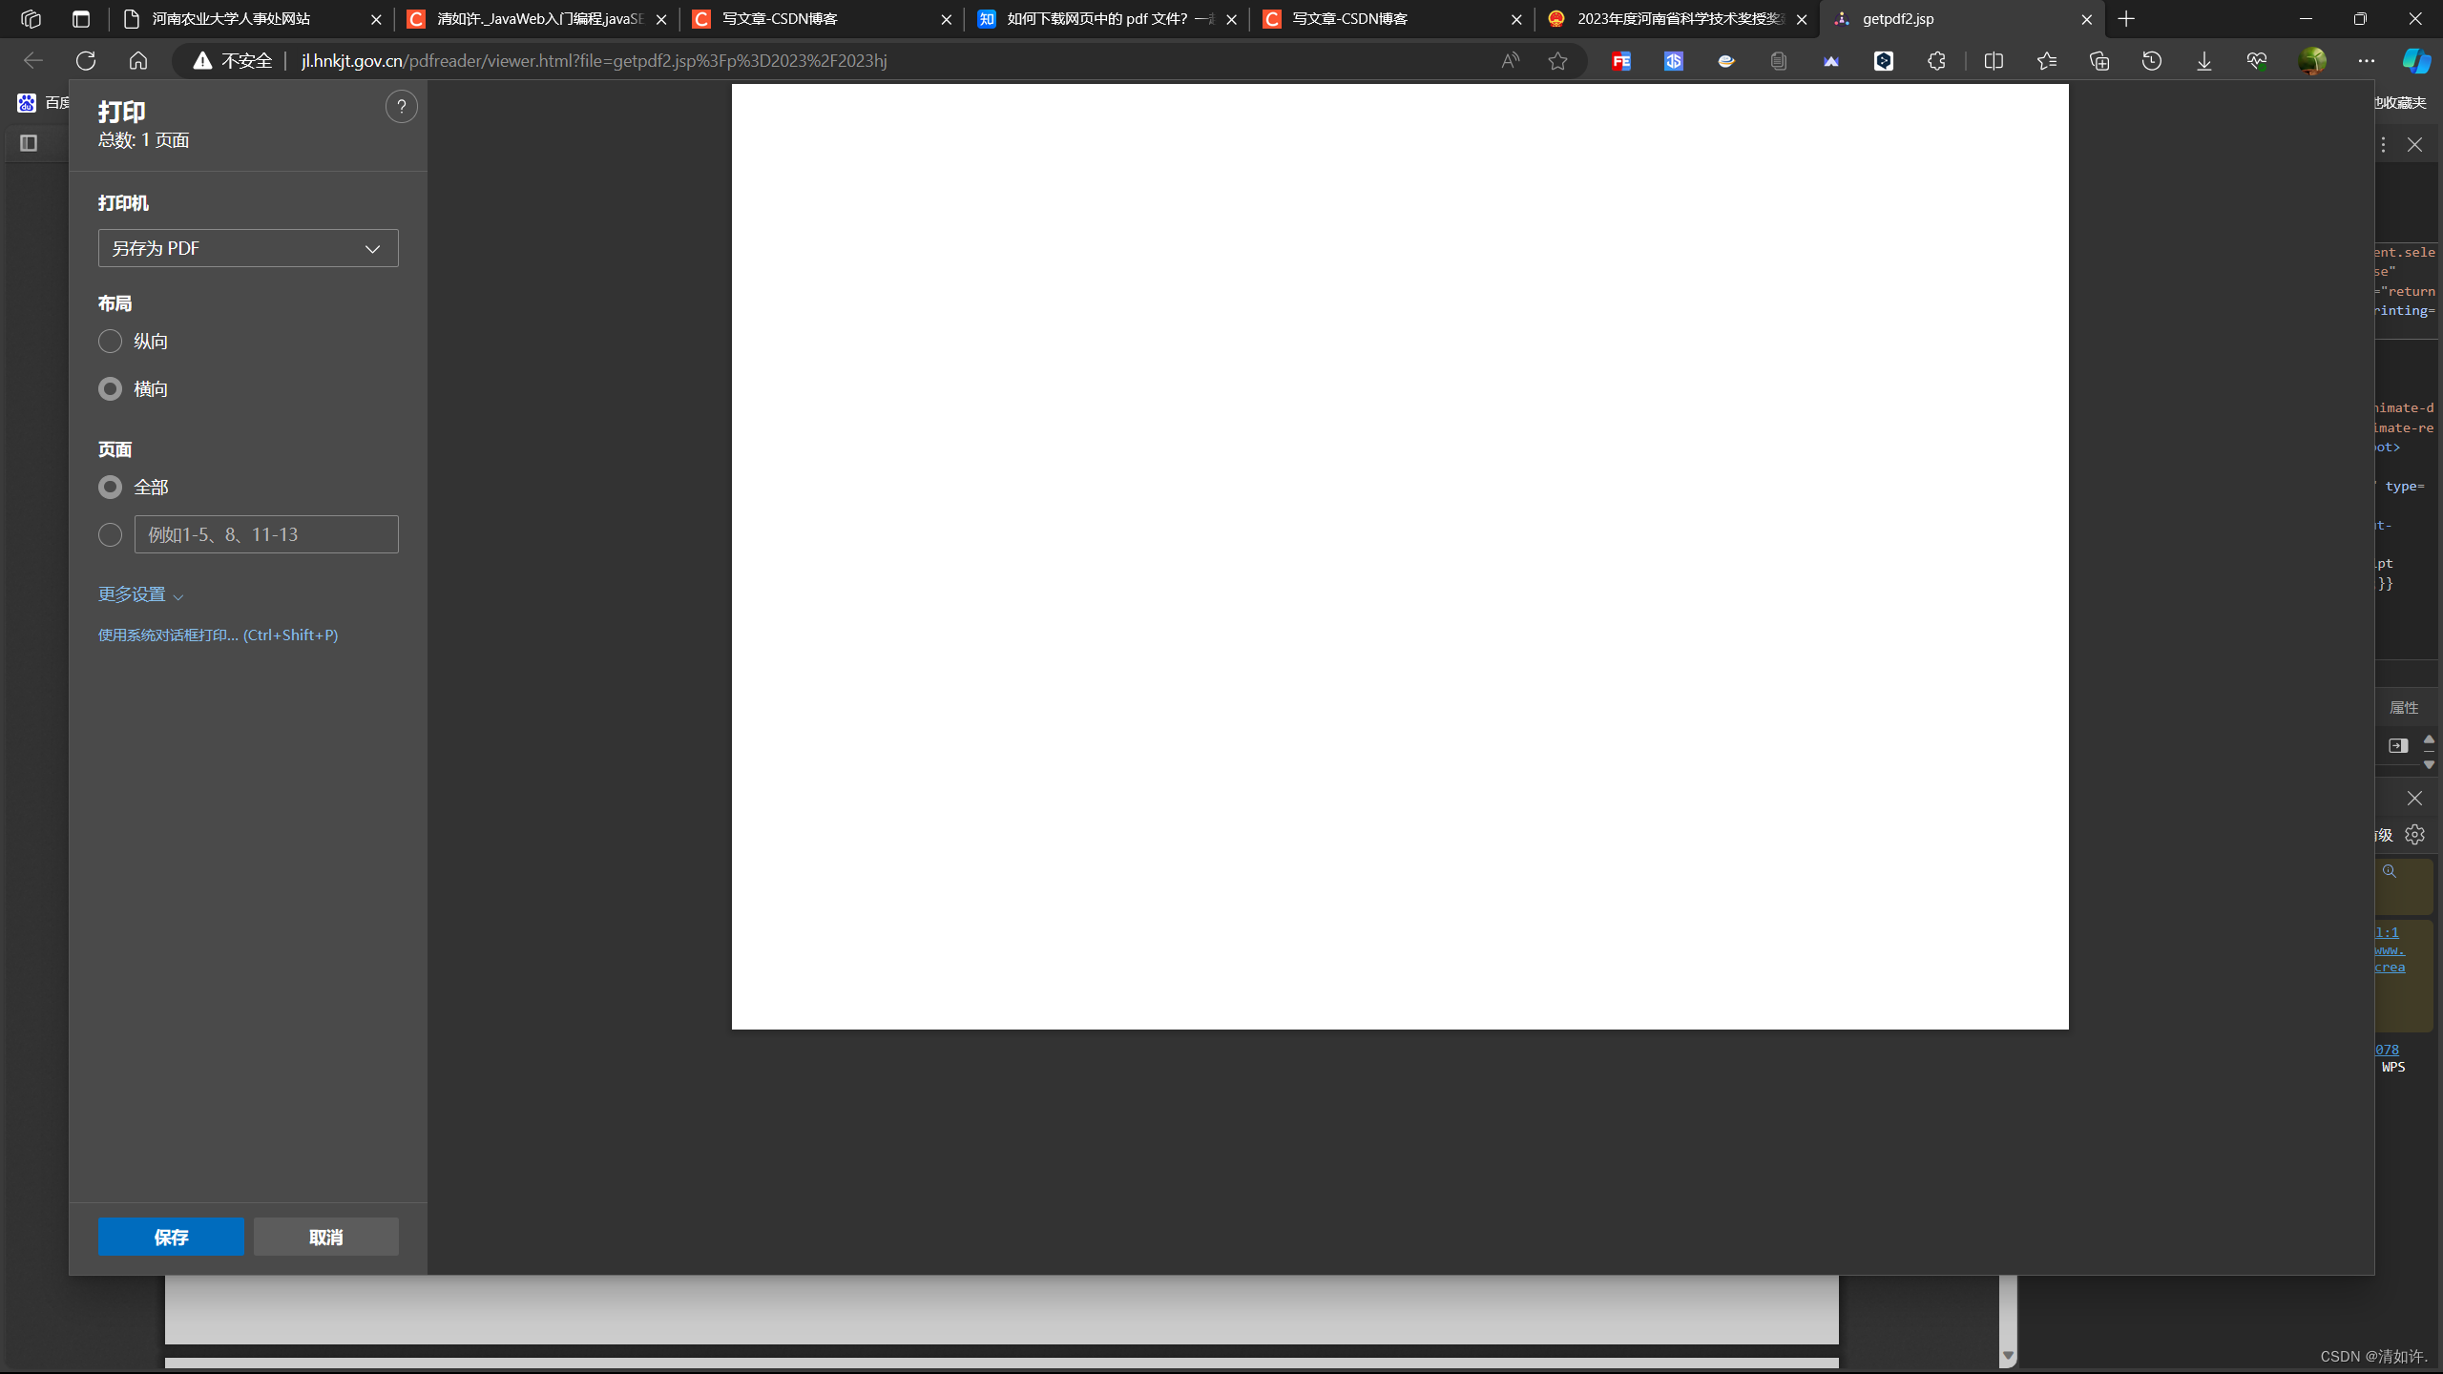Switch to 河南农业大学人事处网站 tab
Screen dimensions: 2443x1374
click(x=231, y=19)
